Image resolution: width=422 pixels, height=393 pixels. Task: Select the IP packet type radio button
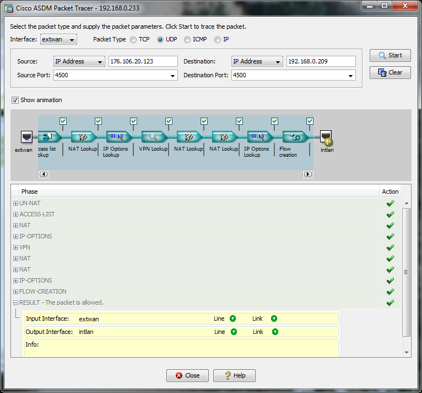217,40
